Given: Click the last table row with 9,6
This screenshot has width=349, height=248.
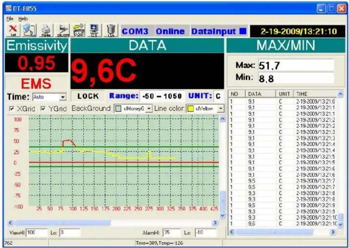Looking at the screenshot, I should tap(283, 223).
